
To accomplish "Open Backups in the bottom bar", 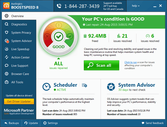I will tap(11, 123).
